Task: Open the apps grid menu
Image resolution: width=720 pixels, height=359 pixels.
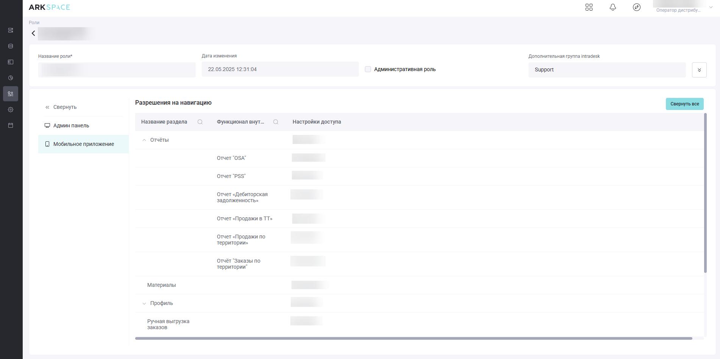Action: tap(589, 8)
